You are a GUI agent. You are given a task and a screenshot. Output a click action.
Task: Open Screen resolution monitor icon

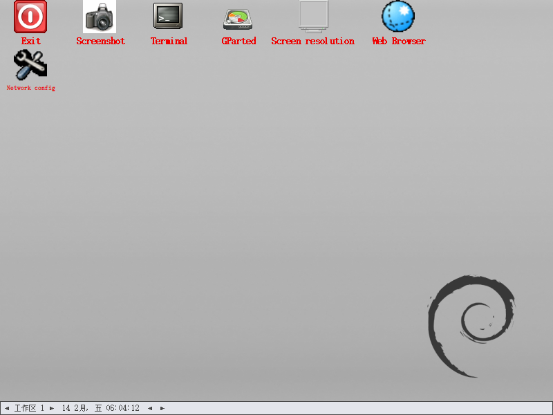pos(314,17)
